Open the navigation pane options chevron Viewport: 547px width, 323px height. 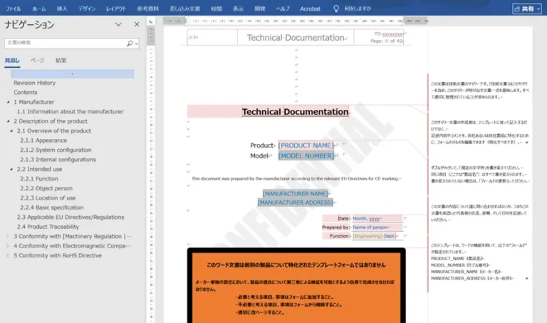[x=119, y=24]
